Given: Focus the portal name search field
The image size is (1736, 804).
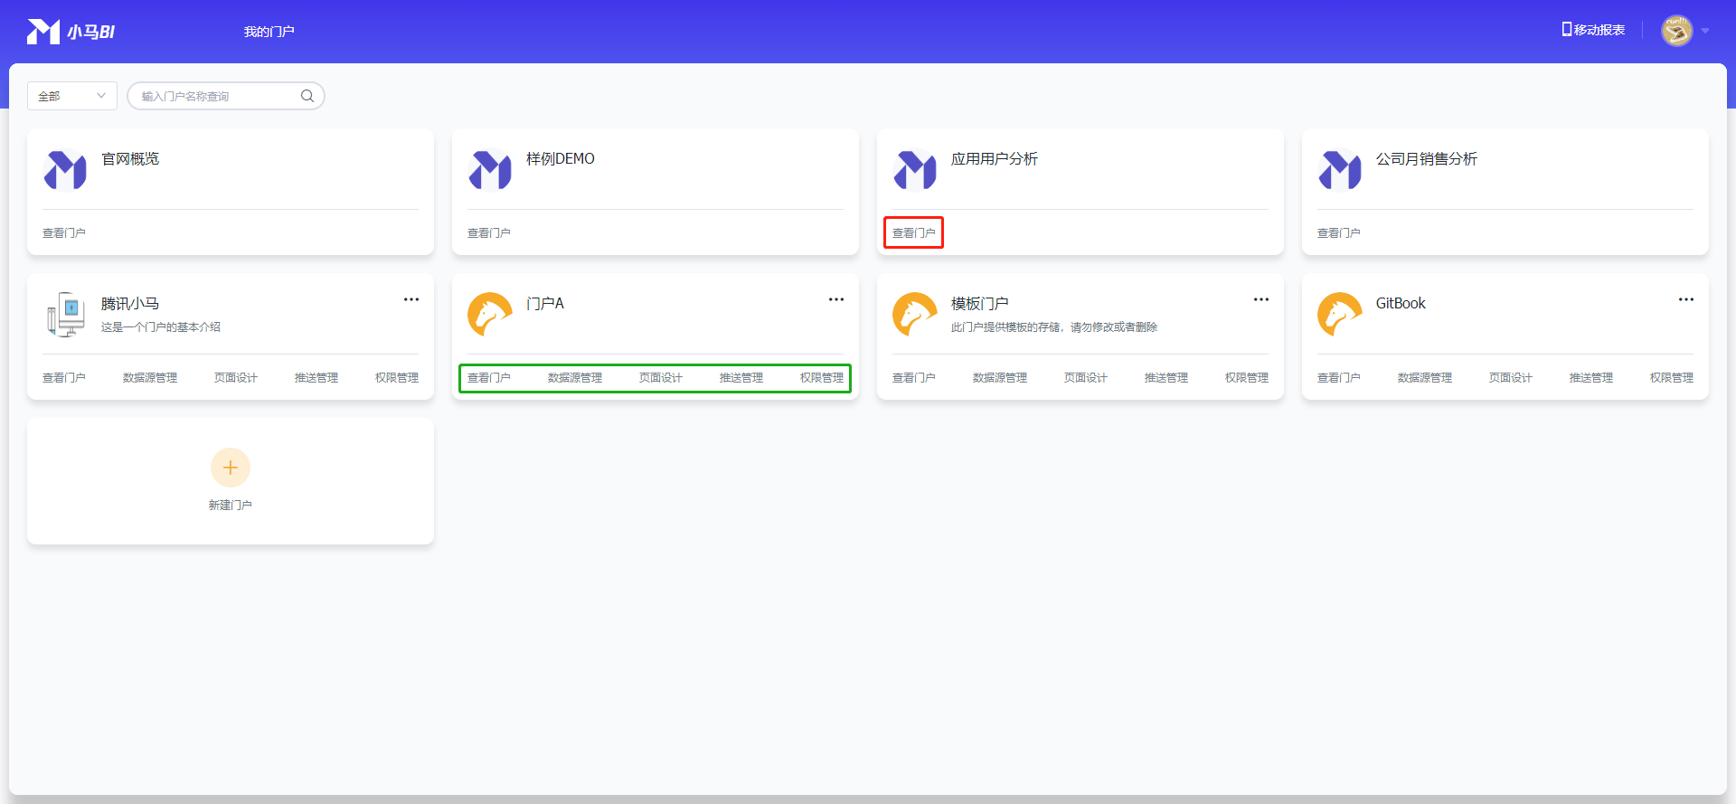Looking at the screenshot, I should click(217, 96).
